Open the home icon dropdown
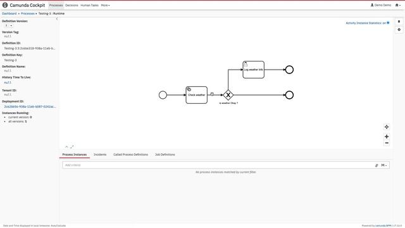 (398, 5)
